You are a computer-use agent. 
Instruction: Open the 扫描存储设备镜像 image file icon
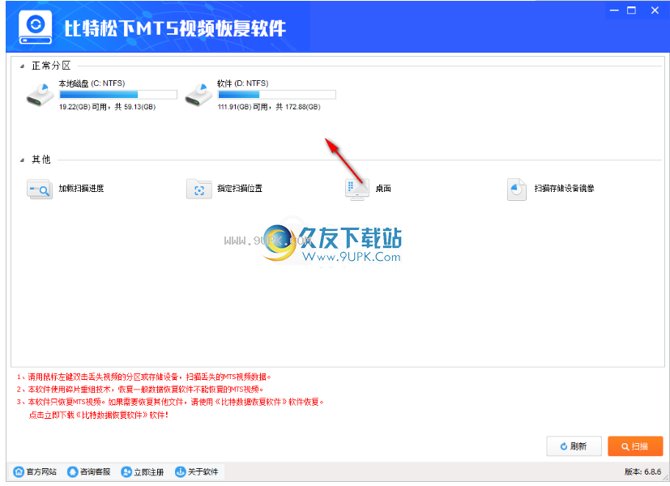coord(517,190)
